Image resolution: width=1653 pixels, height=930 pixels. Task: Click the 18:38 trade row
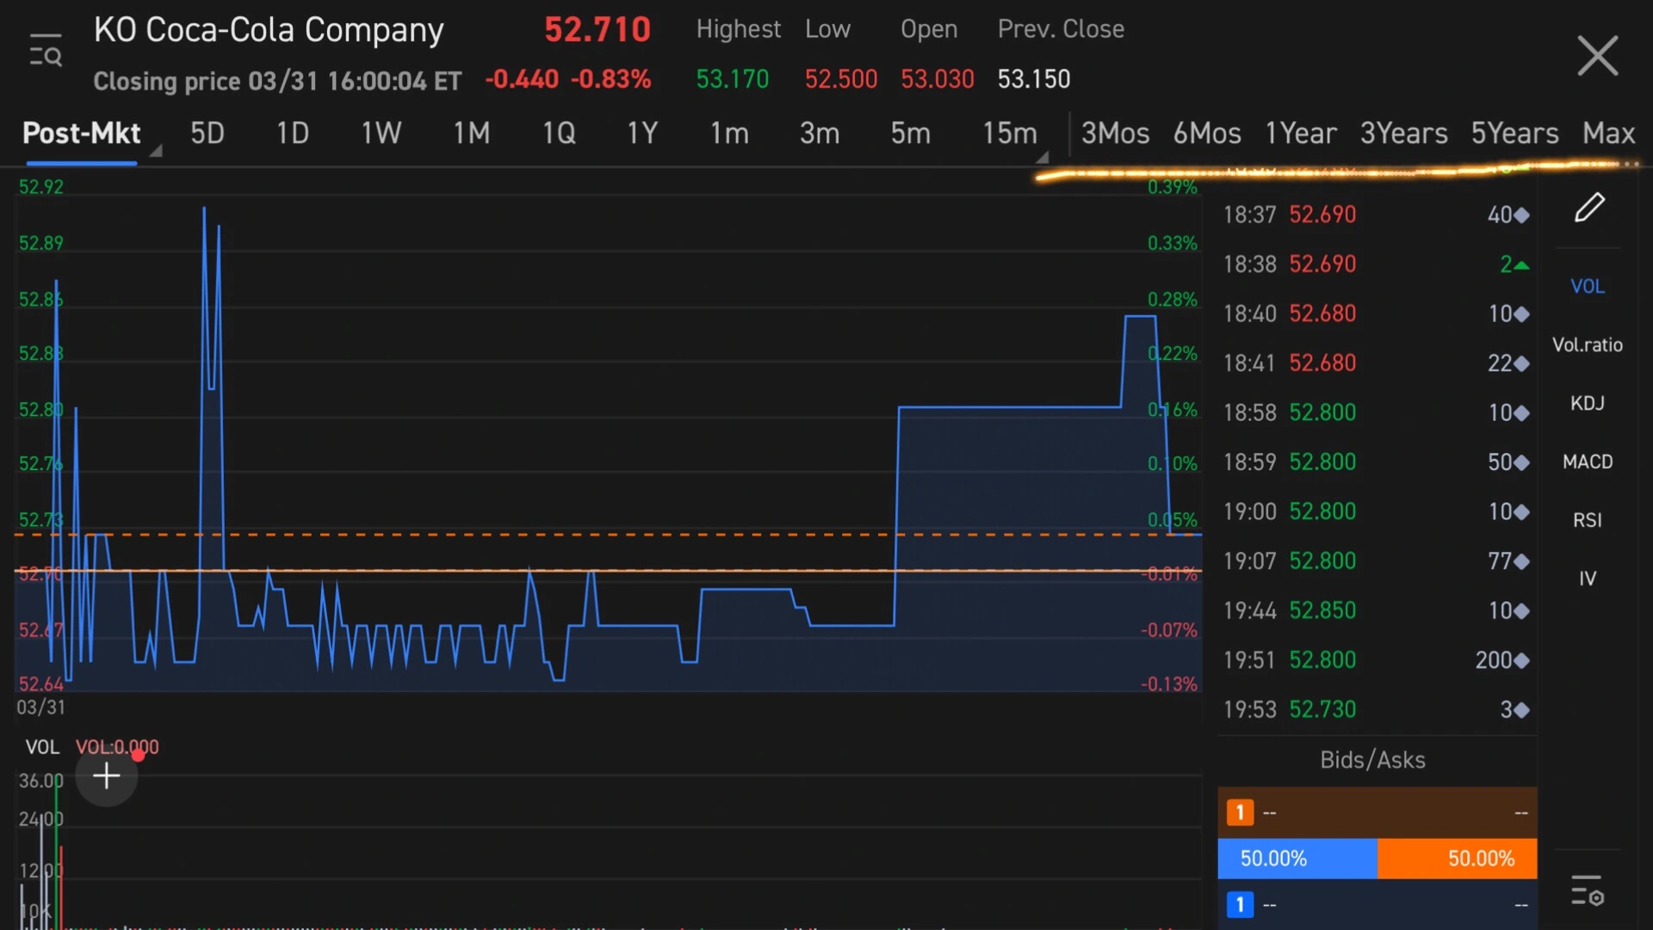(x=1376, y=263)
